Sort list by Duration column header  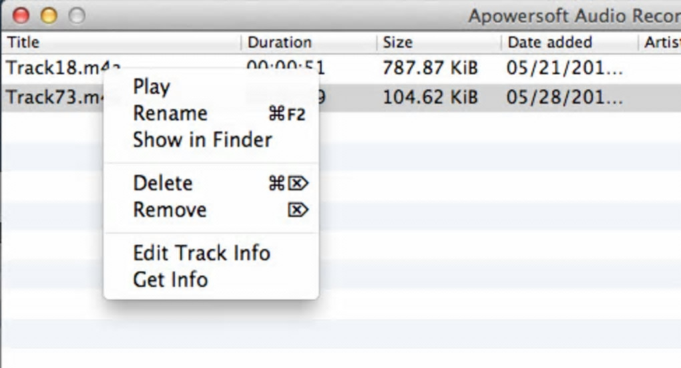pyautogui.click(x=279, y=43)
